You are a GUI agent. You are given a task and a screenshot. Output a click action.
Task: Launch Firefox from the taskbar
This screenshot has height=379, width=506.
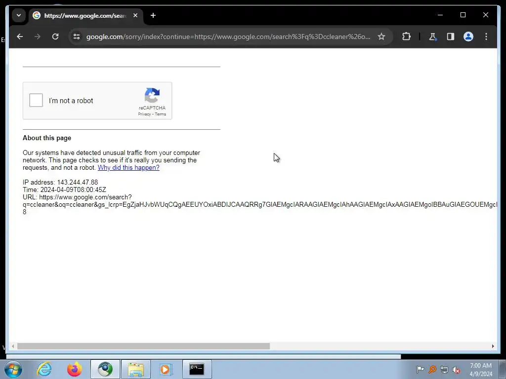coord(75,369)
